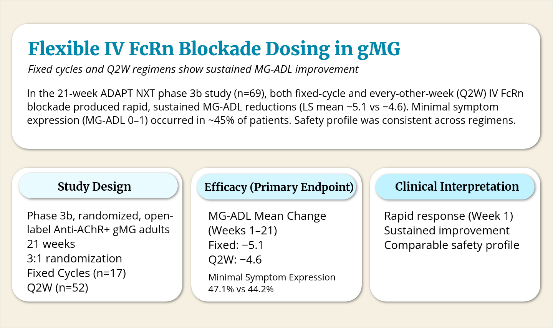This screenshot has height=328, width=553.
Task: Click the "Rapid response (Week 1)" line
Action: (x=449, y=216)
